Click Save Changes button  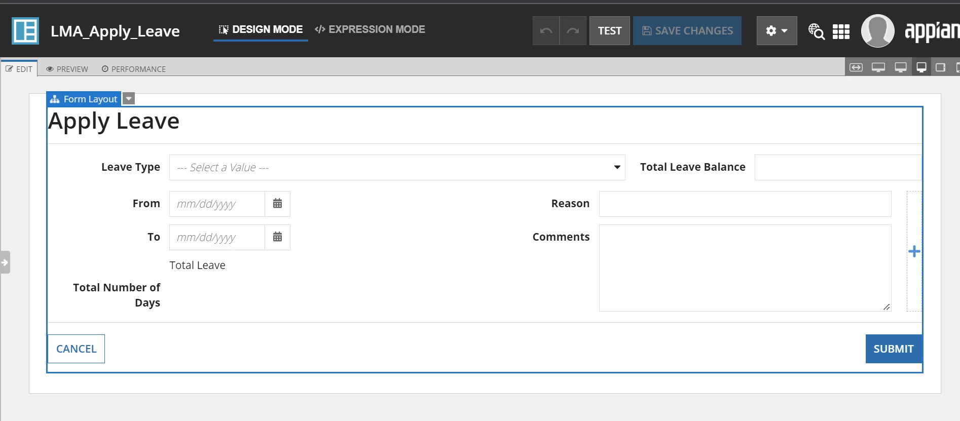click(x=687, y=31)
